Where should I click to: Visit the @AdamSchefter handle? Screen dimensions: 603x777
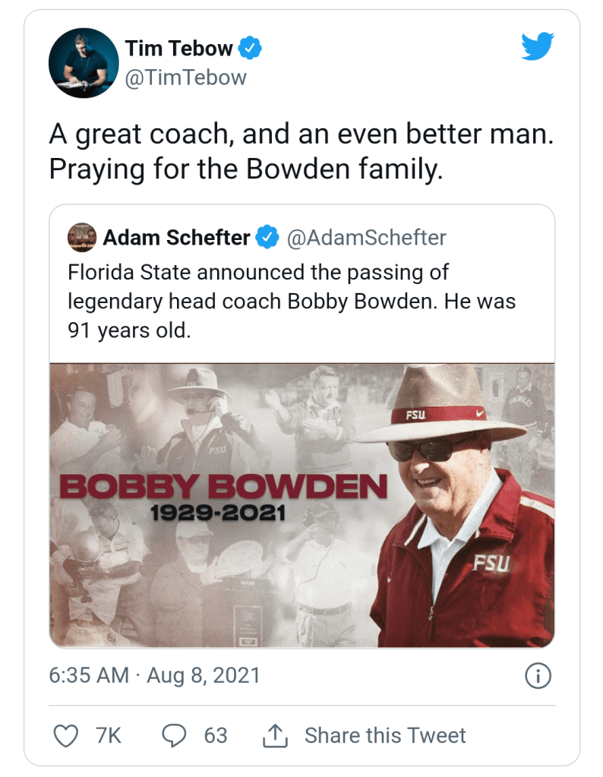[x=365, y=238]
